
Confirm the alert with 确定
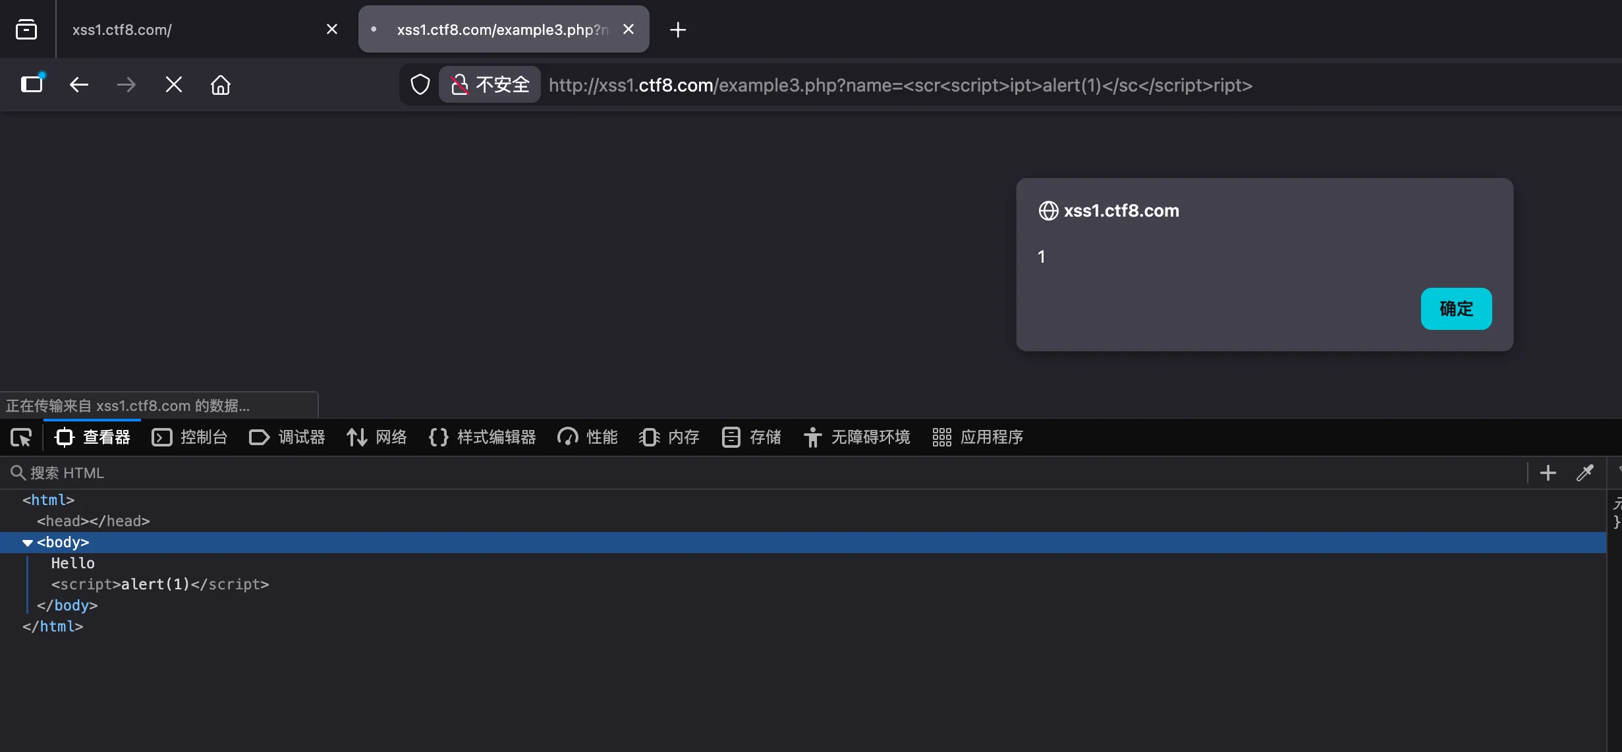pyautogui.click(x=1456, y=309)
